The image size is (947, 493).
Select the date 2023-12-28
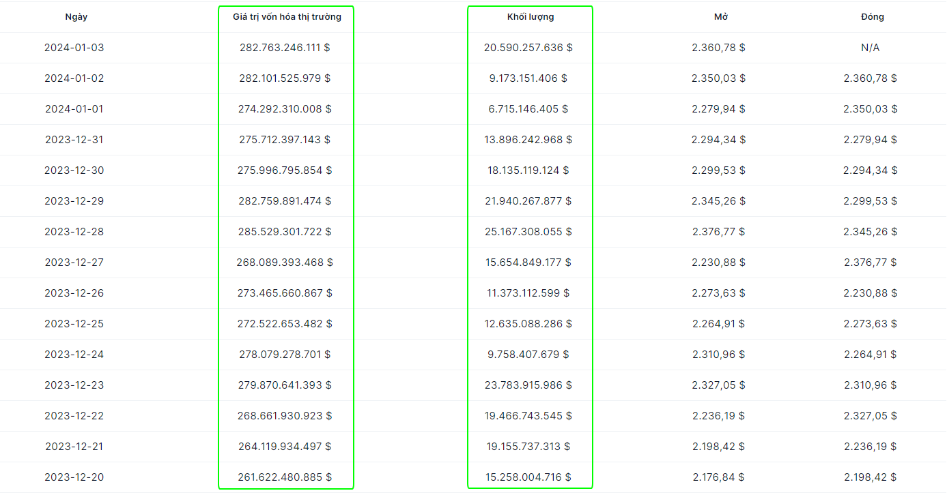coord(74,232)
